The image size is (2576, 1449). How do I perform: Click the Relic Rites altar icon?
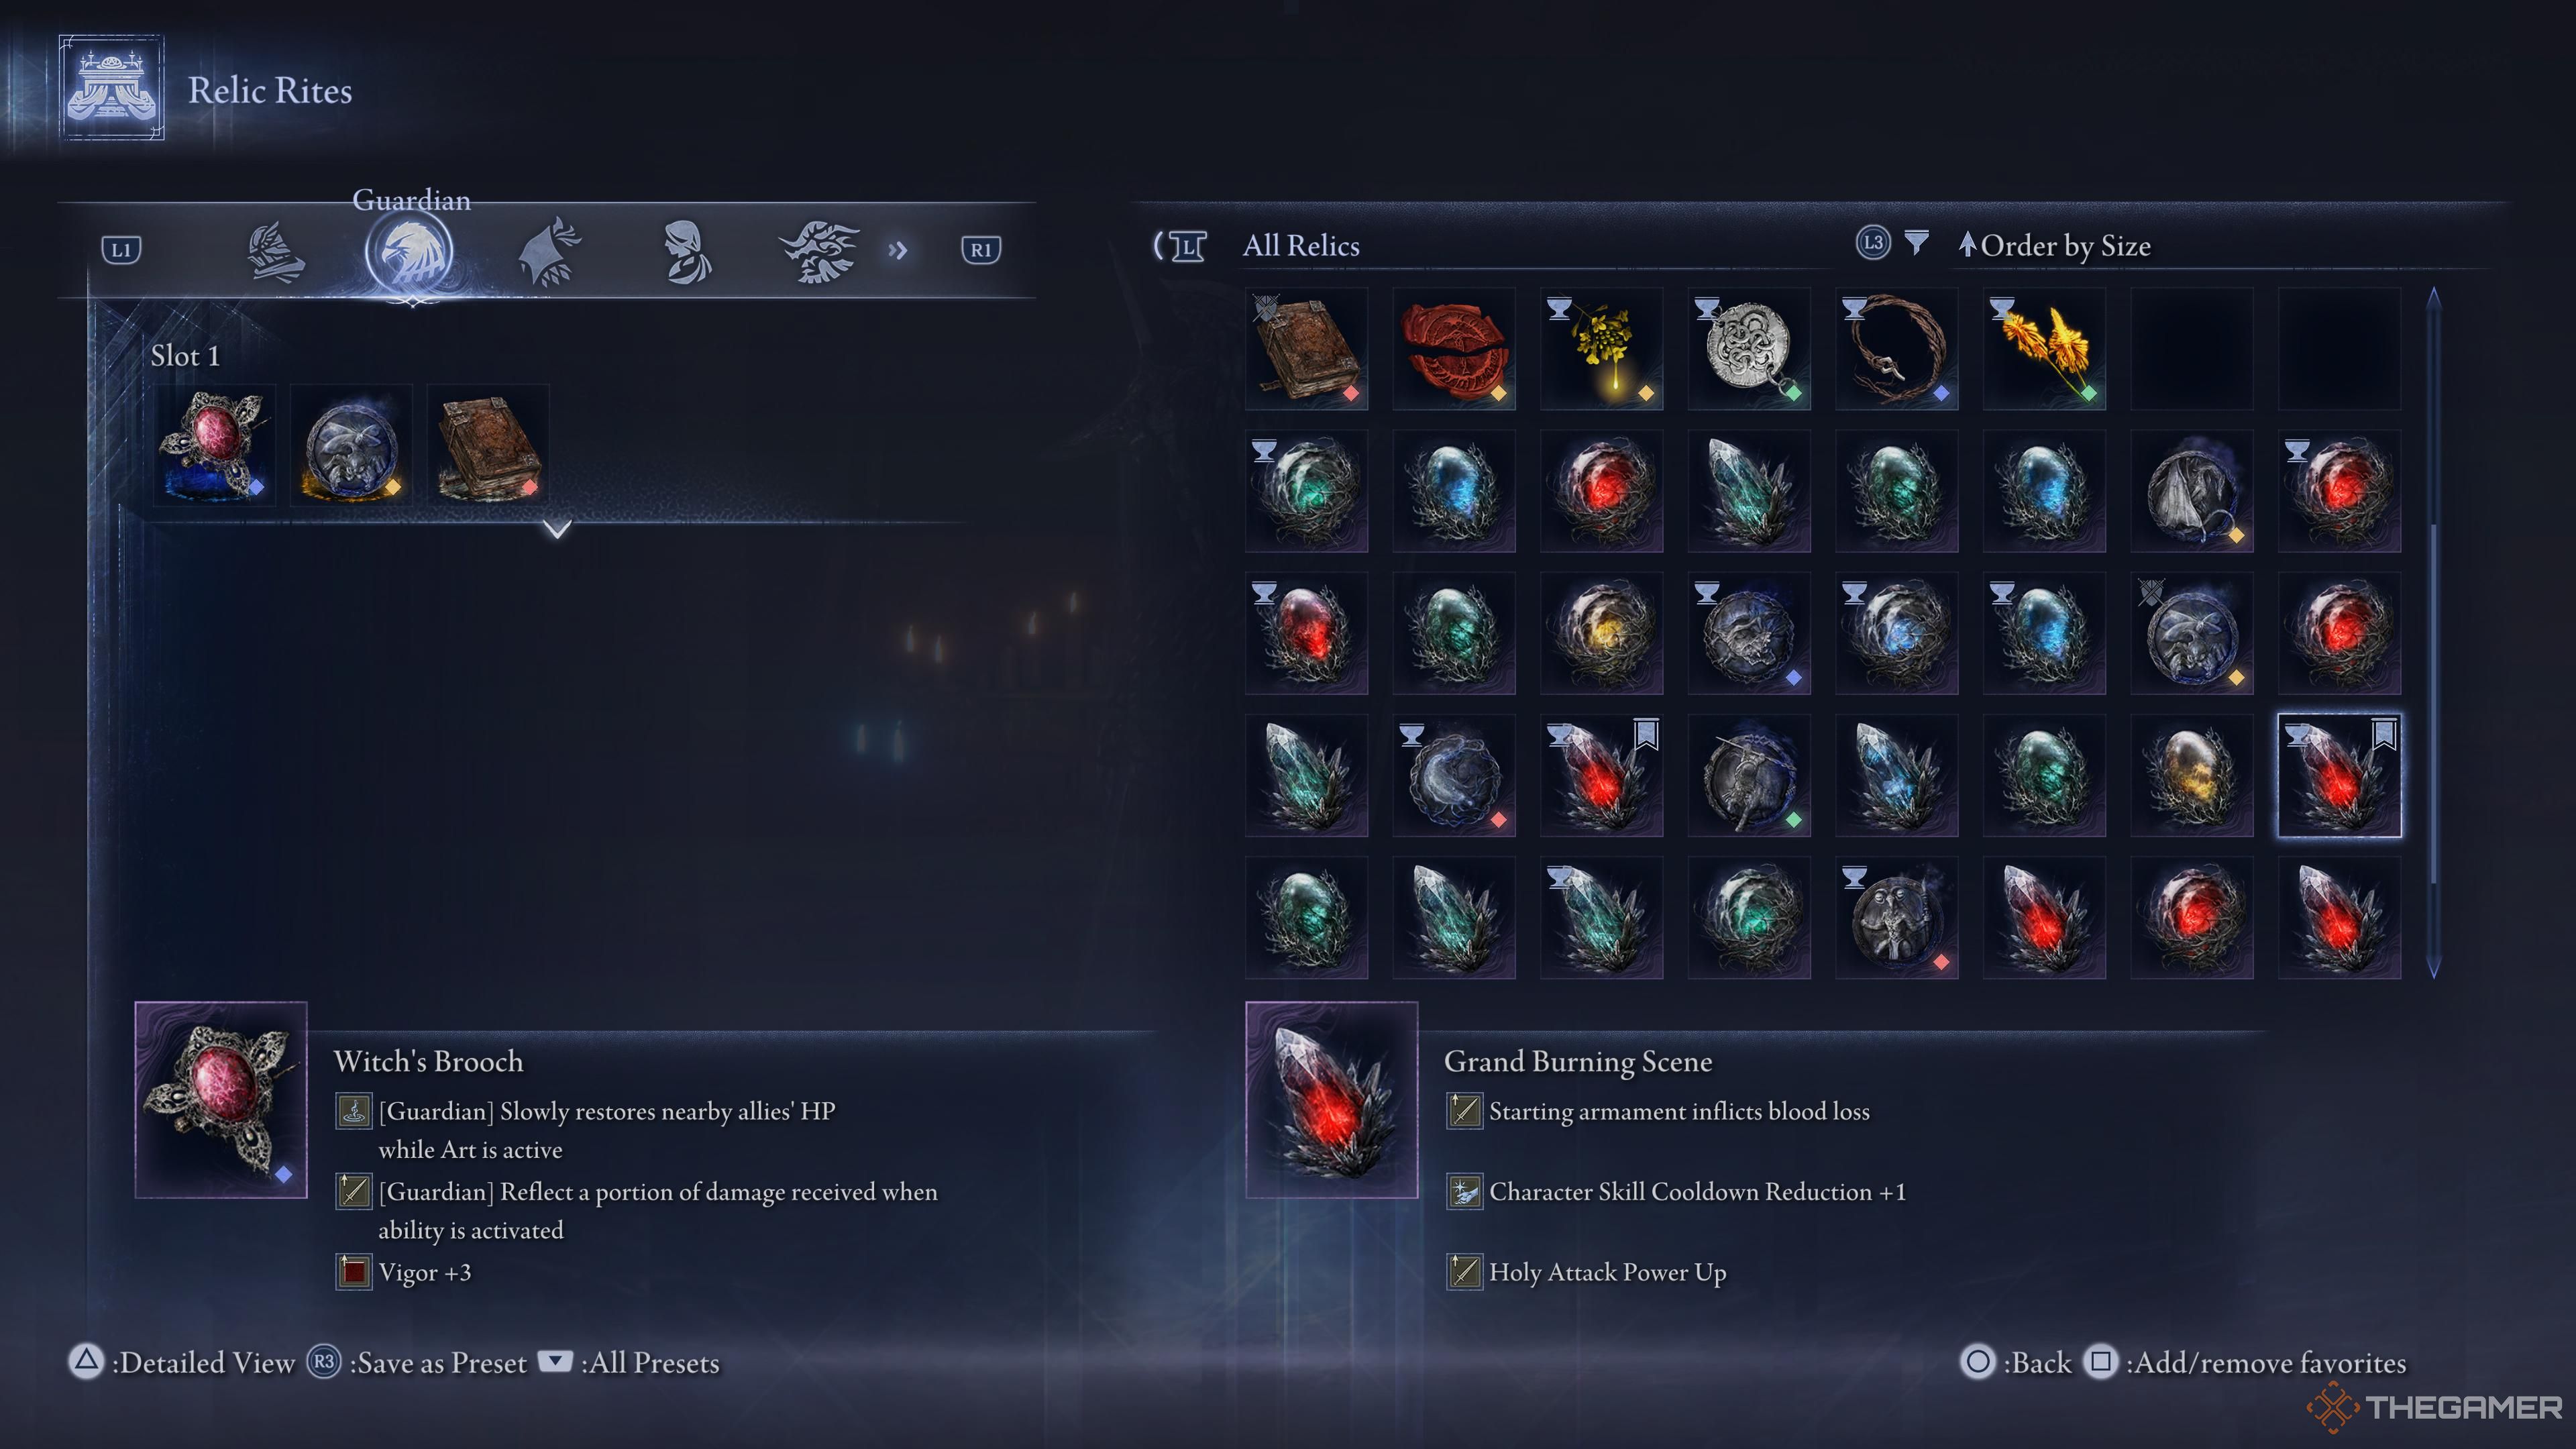pos(111,88)
